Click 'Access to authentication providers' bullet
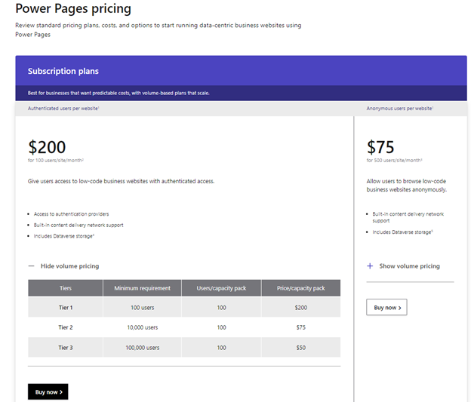Viewport: 471px width, 402px height. pos(71,214)
